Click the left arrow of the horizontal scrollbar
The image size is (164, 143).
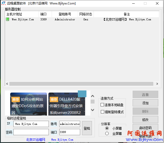click(7, 84)
